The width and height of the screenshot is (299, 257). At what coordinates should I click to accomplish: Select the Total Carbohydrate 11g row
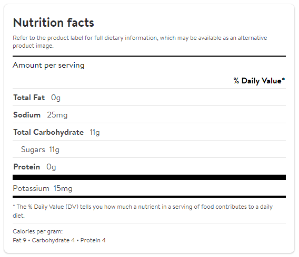149,132
